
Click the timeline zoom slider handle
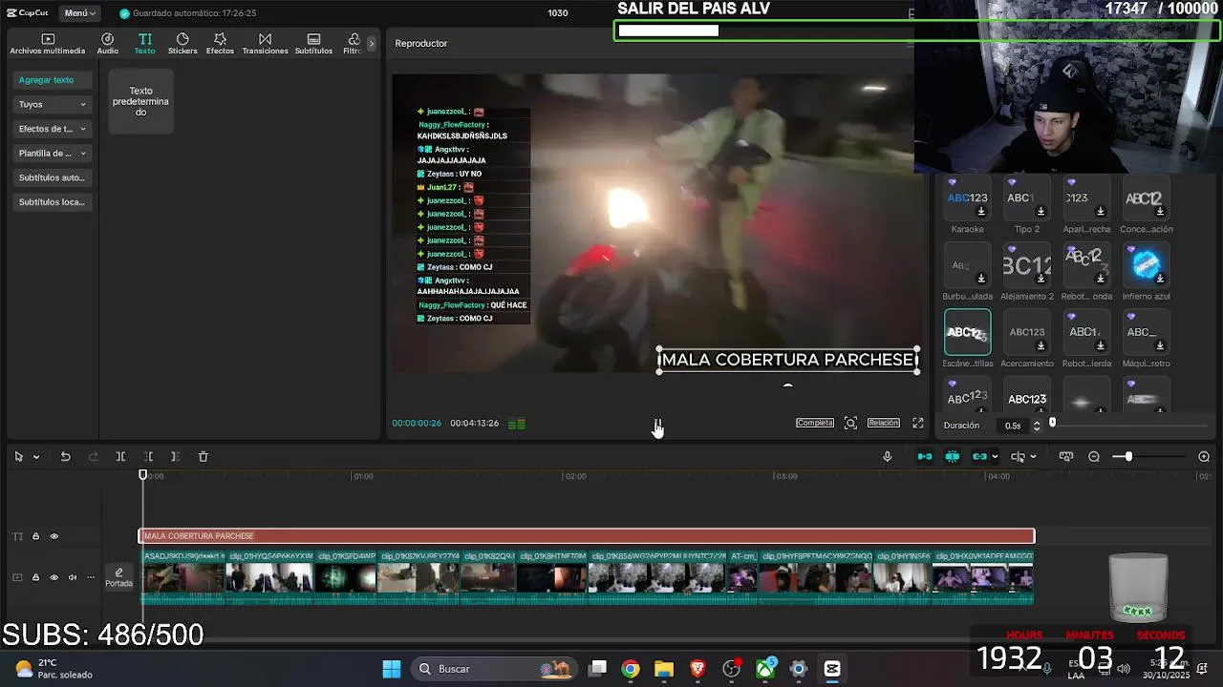click(1128, 457)
